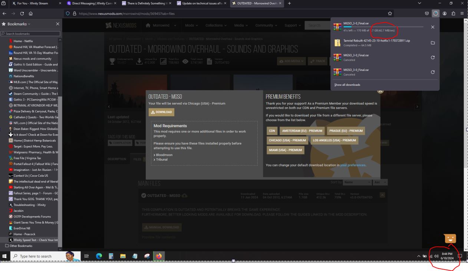Choose the CDN file server
Viewport: 468px width, 271px height.
pyautogui.click(x=272, y=131)
